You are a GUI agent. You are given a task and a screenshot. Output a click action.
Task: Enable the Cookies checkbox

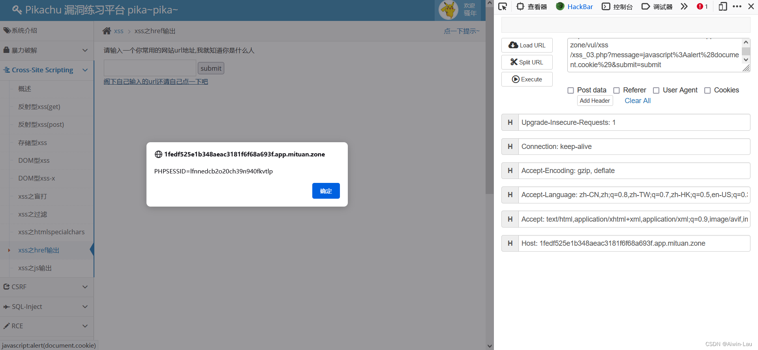point(707,90)
